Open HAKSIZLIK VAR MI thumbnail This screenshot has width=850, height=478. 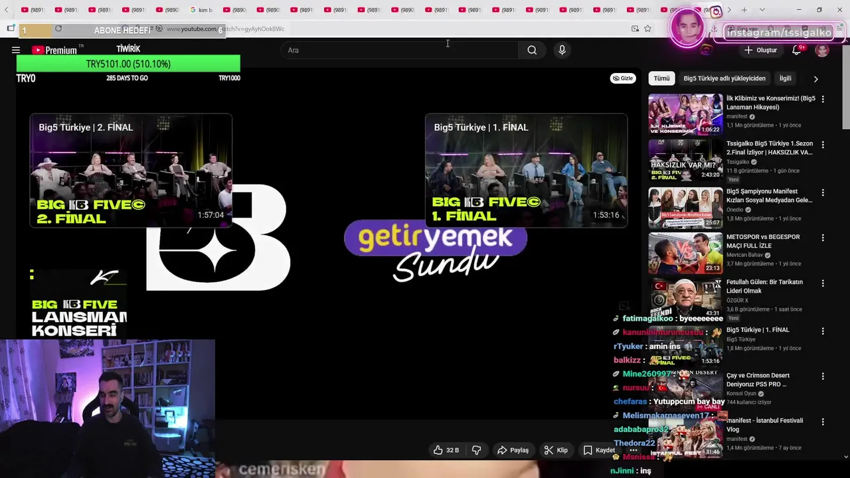click(x=685, y=160)
